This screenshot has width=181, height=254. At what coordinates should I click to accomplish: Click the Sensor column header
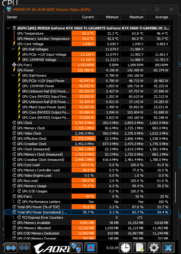[x=38, y=17]
